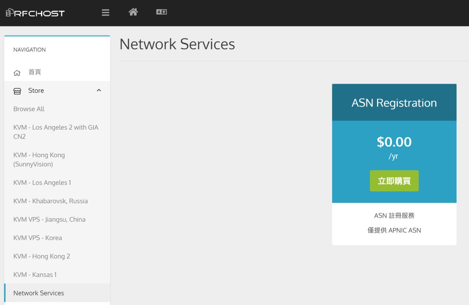
Task: Collapse the Store section chevron
Action: tap(99, 90)
